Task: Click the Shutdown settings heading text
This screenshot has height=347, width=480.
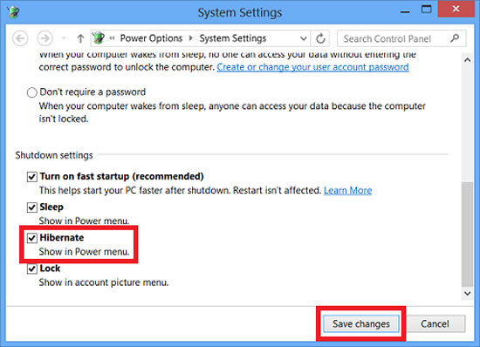Action: click(x=54, y=155)
